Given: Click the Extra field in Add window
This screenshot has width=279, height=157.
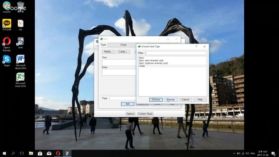Looking at the screenshot, I should click(x=119, y=72).
